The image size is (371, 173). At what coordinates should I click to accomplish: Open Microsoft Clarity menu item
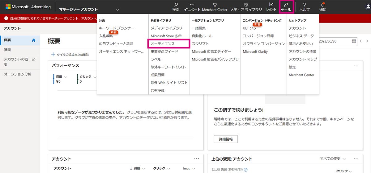coord(255,51)
